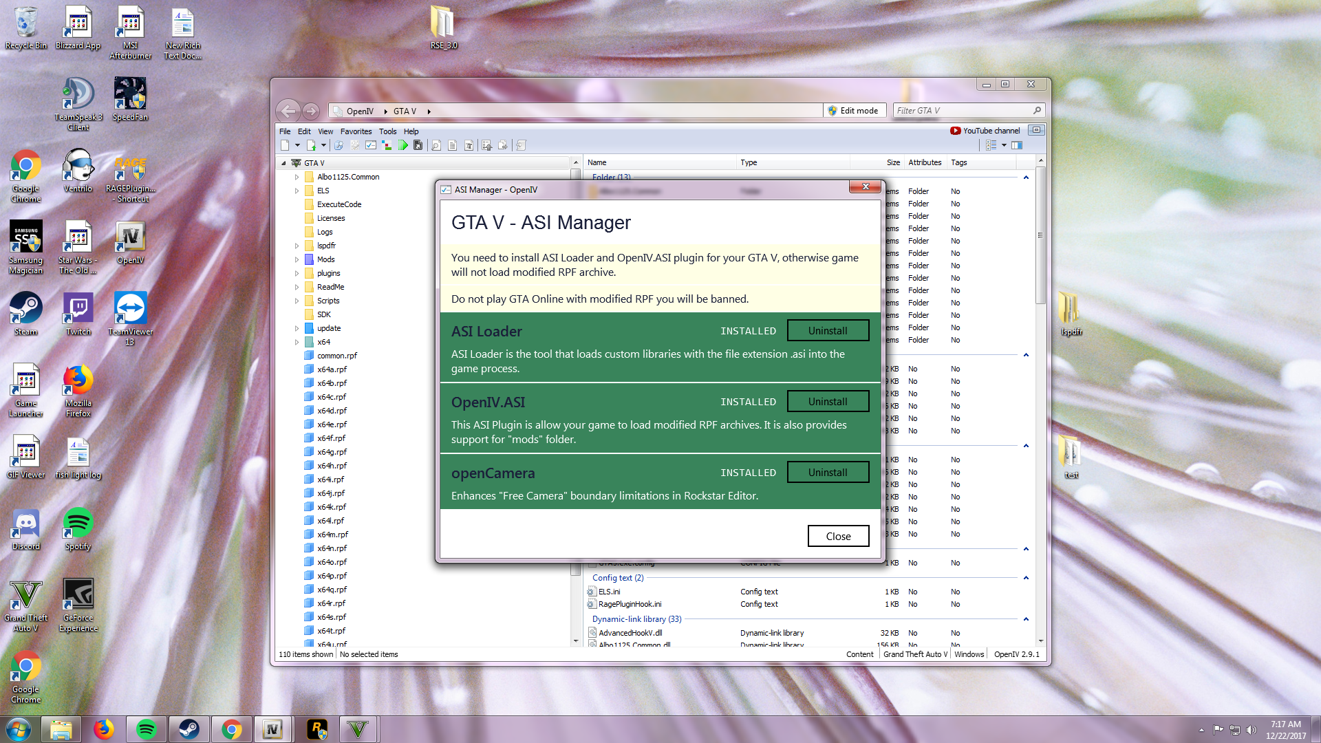Collapse the Config text group

click(1026, 578)
